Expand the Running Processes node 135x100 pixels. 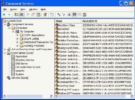pyautogui.click(x=17, y=46)
